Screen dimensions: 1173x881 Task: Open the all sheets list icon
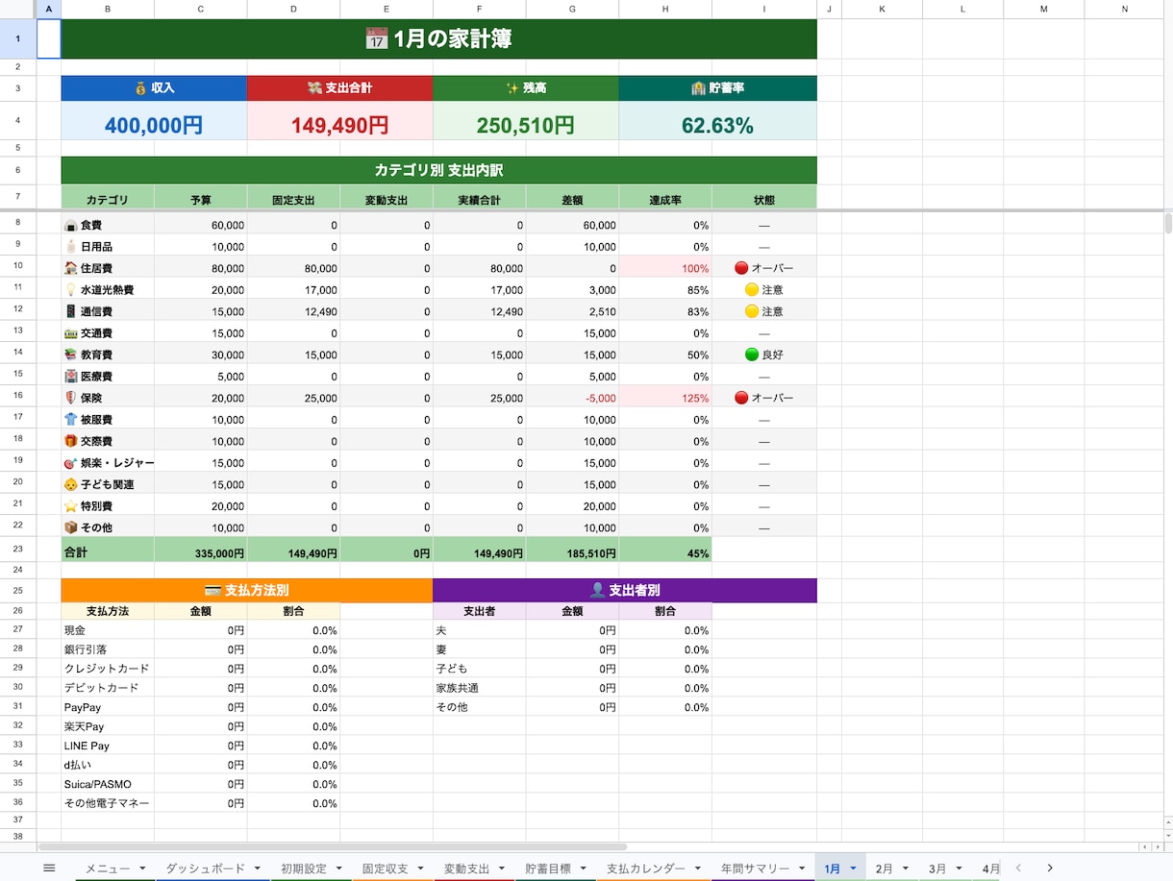coord(49,868)
